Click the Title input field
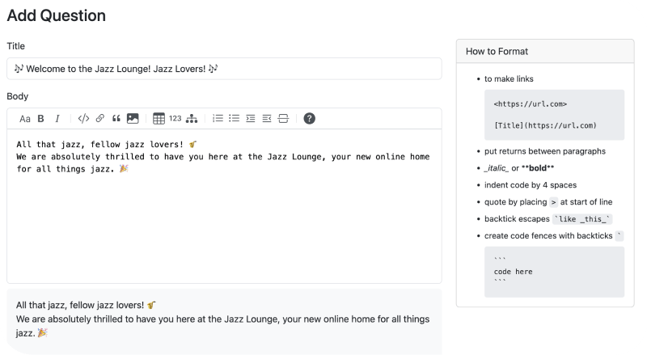Image resolution: width=647 pixels, height=355 pixels. coord(224,69)
